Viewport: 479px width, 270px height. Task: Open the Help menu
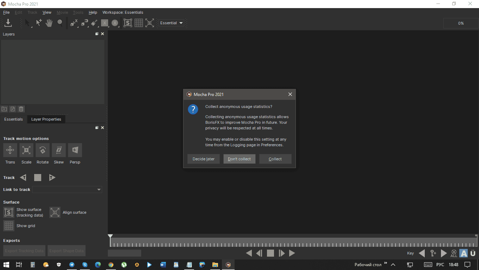pyautogui.click(x=93, y=12)
